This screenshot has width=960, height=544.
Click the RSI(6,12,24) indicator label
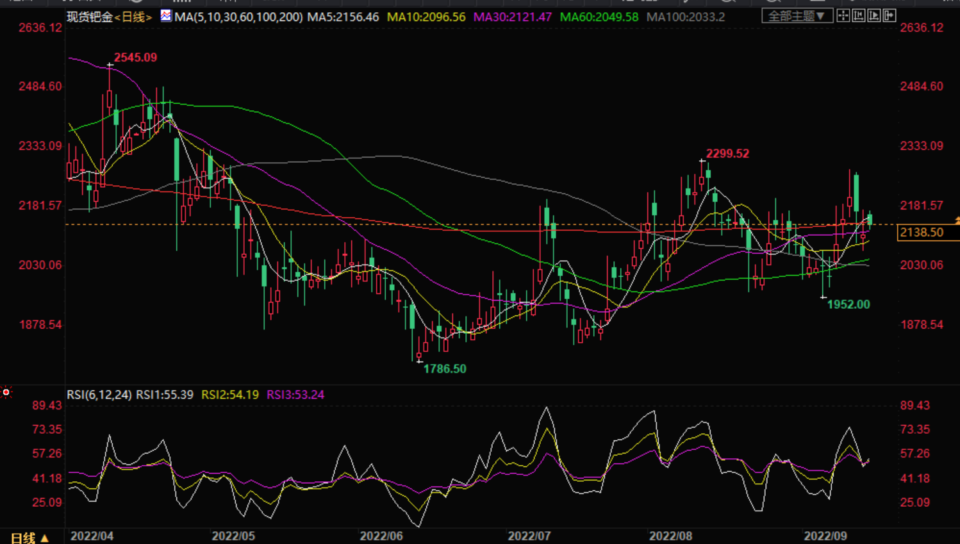click(x=99, y=395)
